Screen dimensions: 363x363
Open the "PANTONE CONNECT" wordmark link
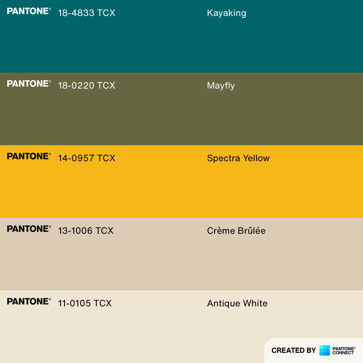point(344,351)
